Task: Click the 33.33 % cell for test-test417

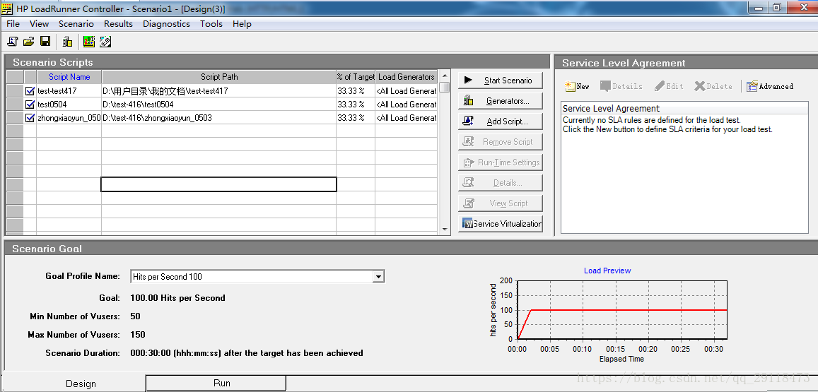Action: click(x=356, y=90)
